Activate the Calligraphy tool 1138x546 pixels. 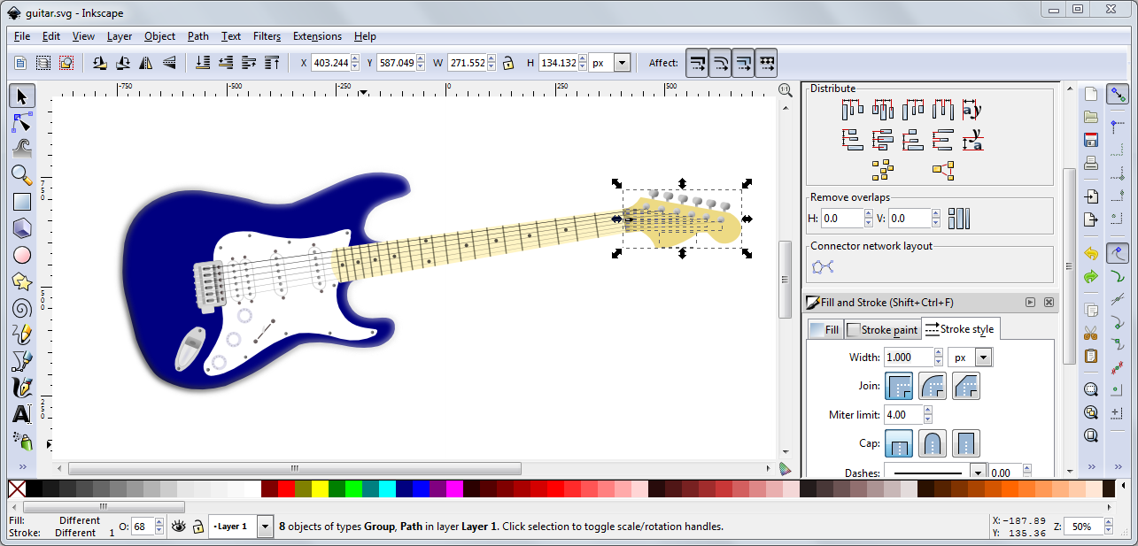click(x=22, y=388)
